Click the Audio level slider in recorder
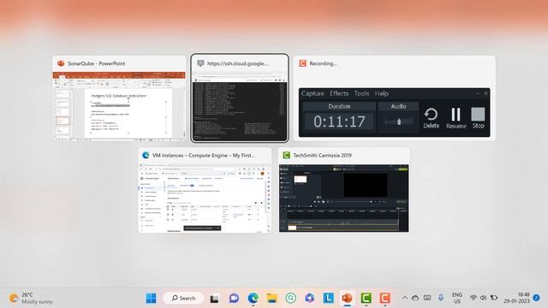The width and height of the screenshot is (548, 308). pos(399,121)
